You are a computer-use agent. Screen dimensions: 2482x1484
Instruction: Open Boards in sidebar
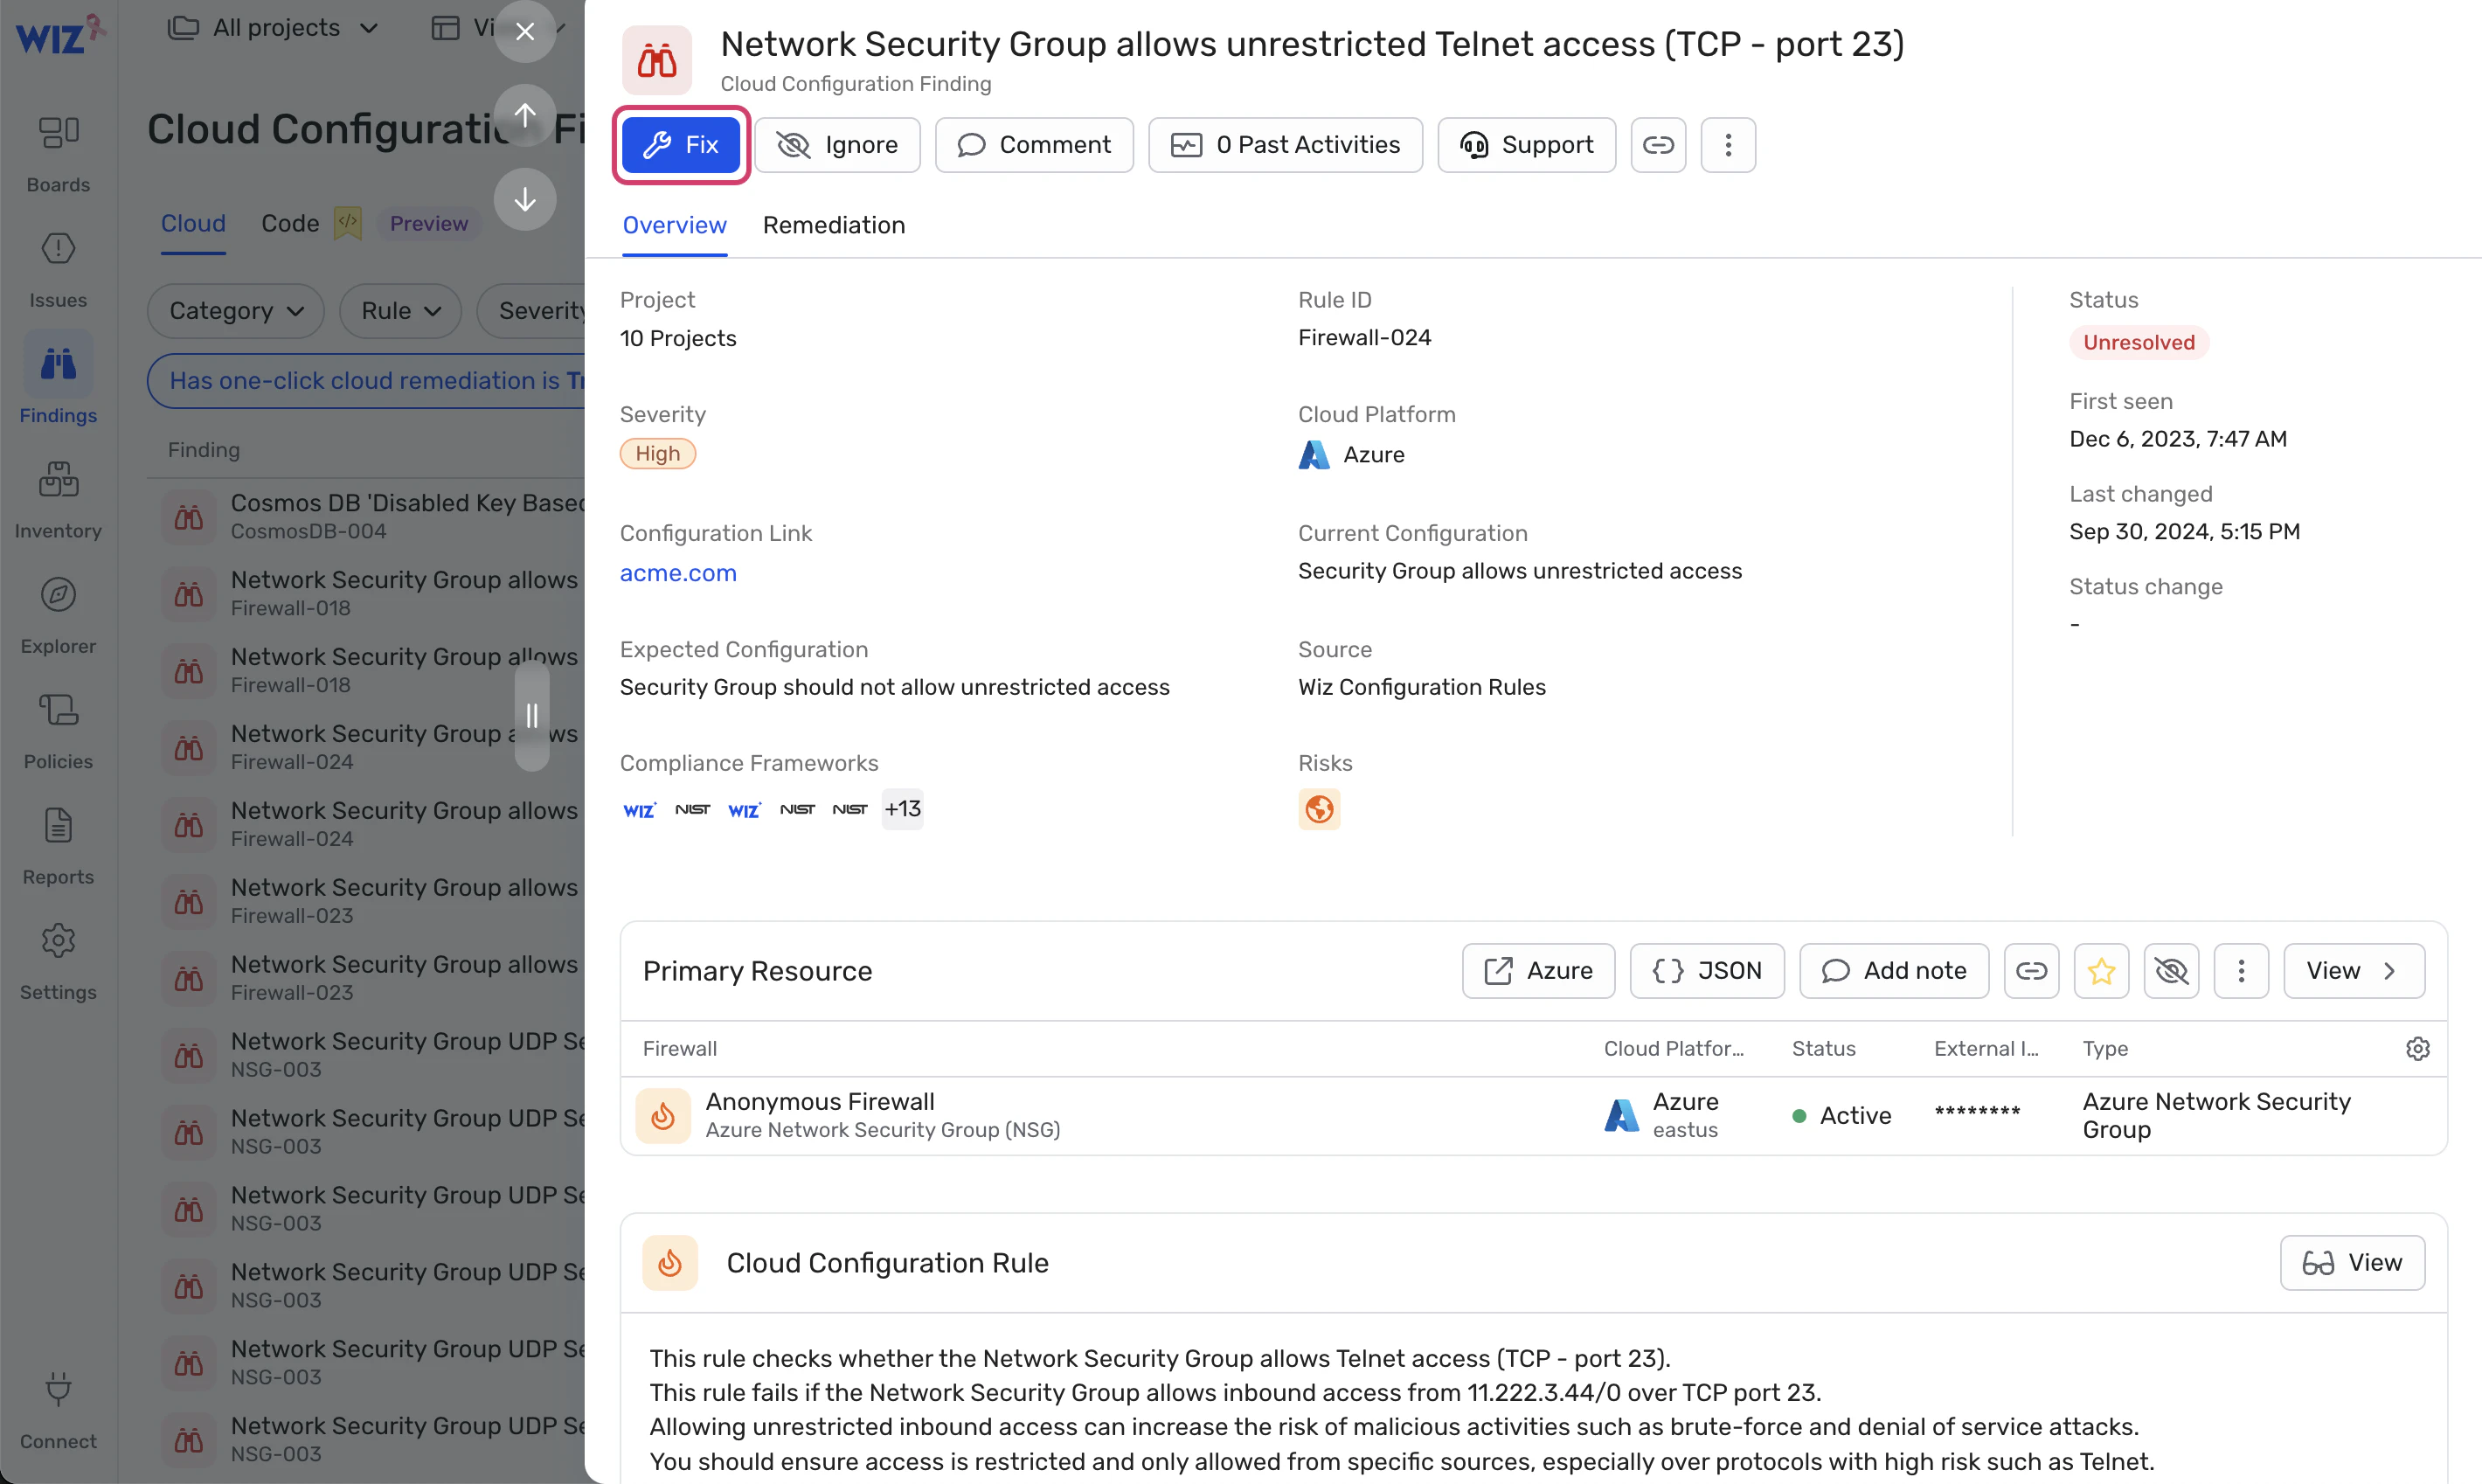[x=58, y=155]
